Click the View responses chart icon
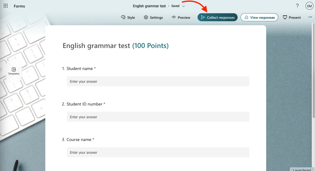 click(246, 17)
